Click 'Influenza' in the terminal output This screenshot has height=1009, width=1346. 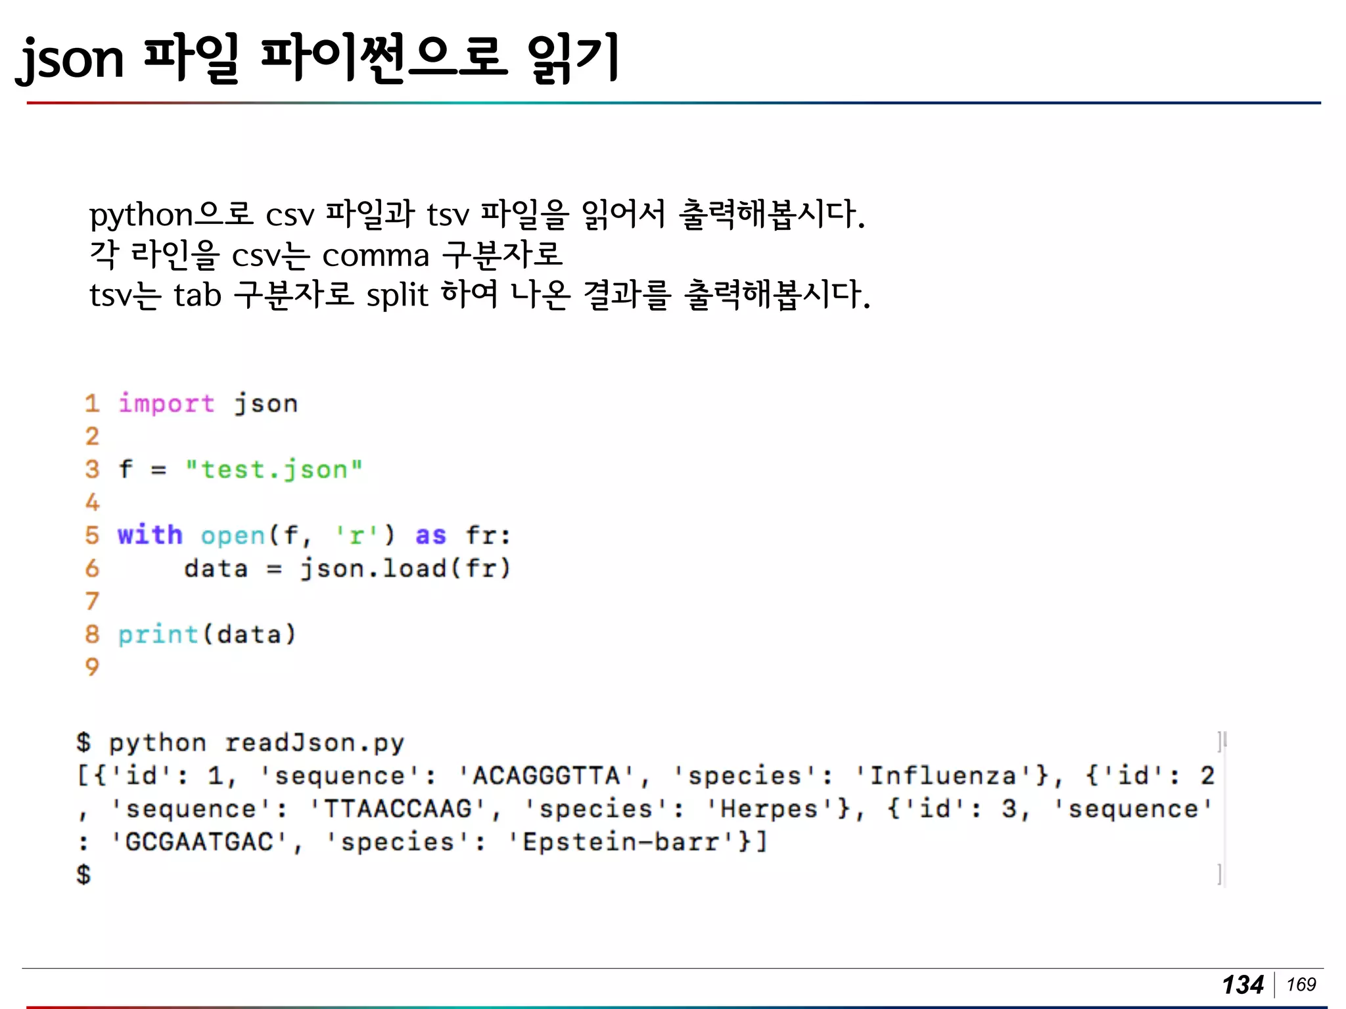point(942,776)
